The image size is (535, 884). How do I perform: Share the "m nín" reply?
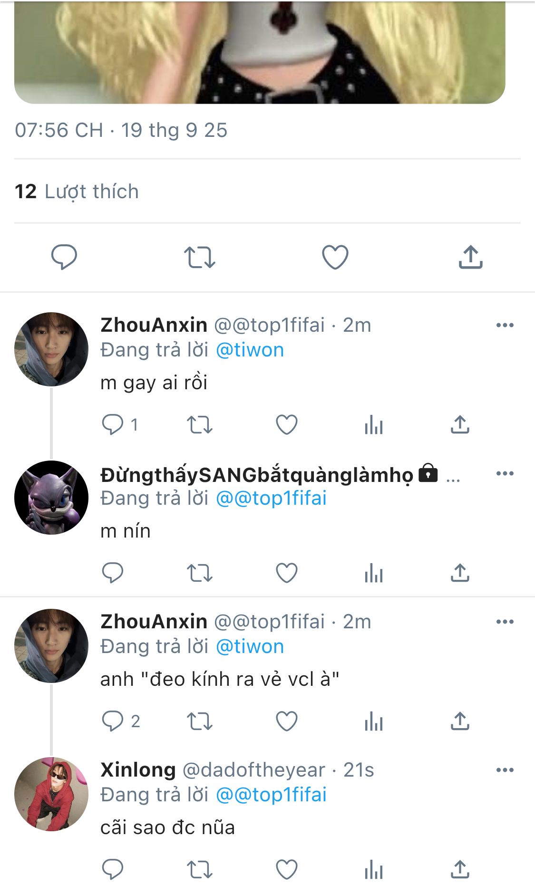[x=460, y=573]
